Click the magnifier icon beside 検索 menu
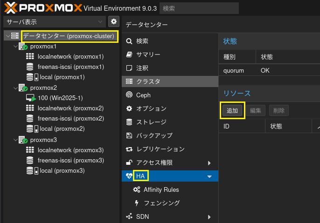 tap(129, 41)
